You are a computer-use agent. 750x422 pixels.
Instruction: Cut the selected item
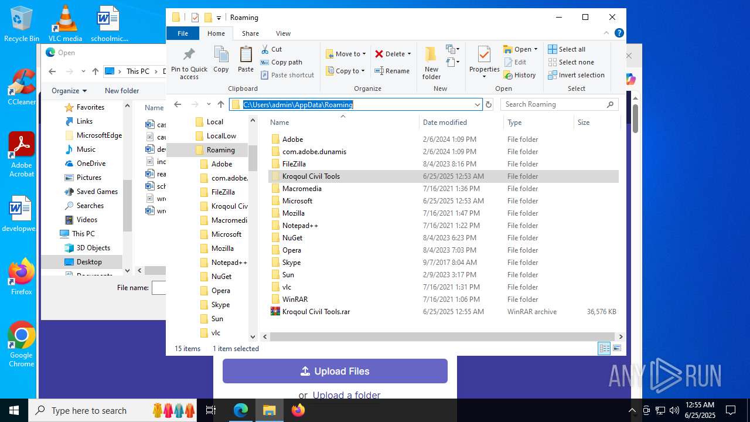click(x=271, y=49)
